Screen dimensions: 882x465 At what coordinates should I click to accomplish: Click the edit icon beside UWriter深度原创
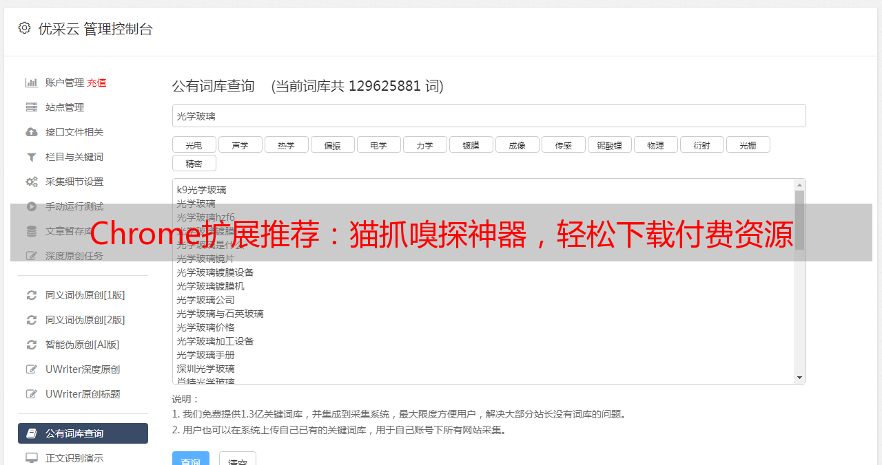(32, 369)
